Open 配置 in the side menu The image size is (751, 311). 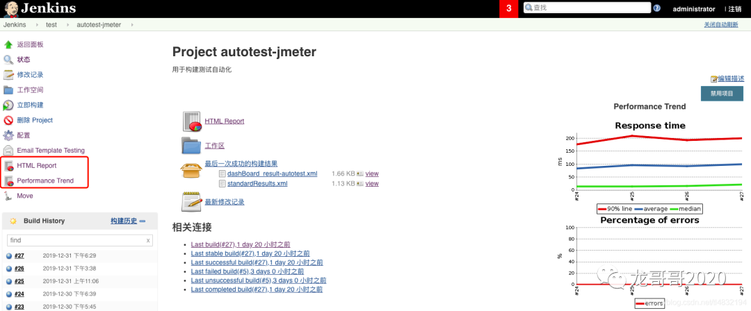[24, 135]
